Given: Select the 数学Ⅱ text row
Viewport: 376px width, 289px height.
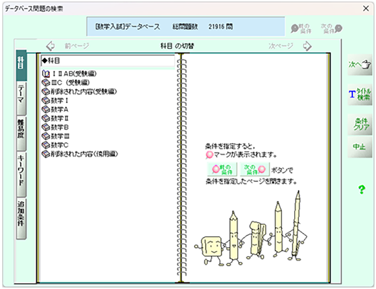Looking at the screenshot, I should tap(60, 118).
